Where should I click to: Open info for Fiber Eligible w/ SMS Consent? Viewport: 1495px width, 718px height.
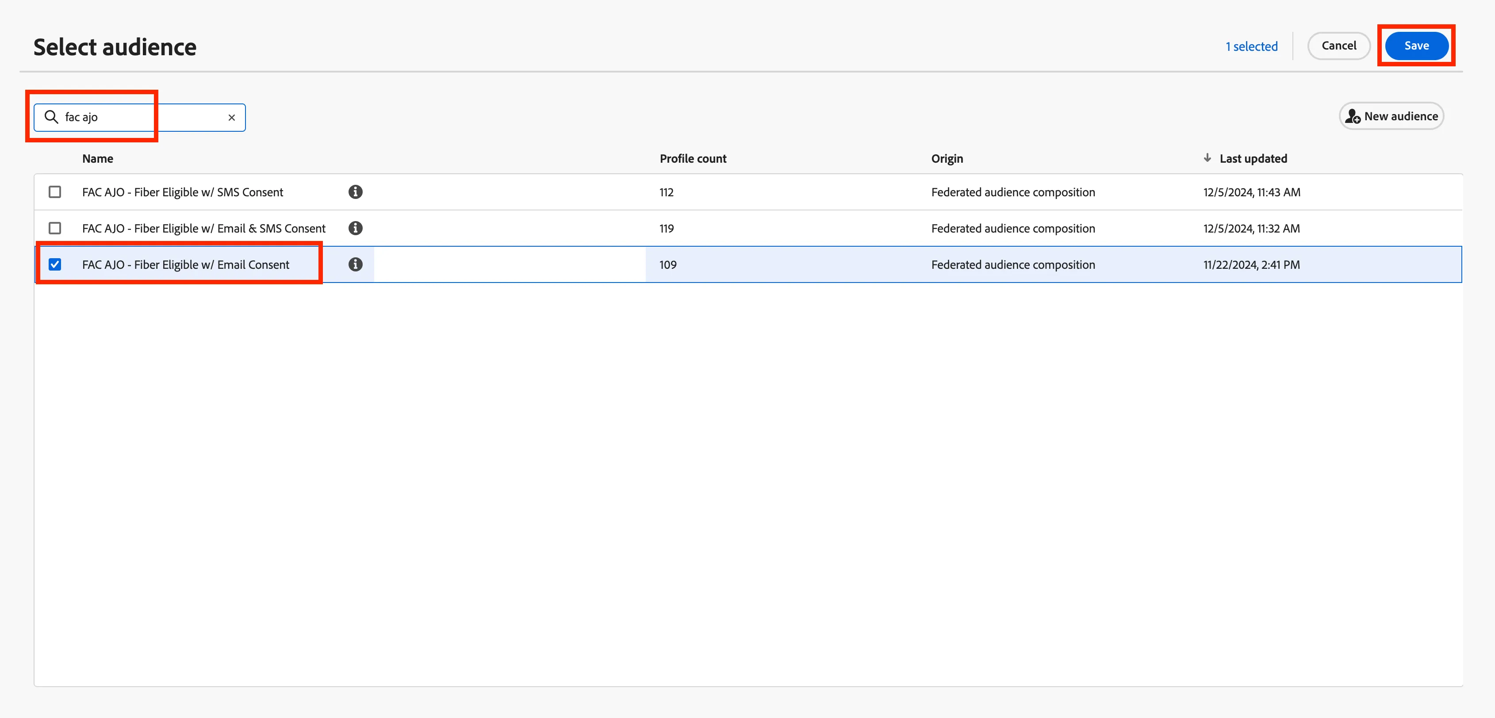(355, 192)
